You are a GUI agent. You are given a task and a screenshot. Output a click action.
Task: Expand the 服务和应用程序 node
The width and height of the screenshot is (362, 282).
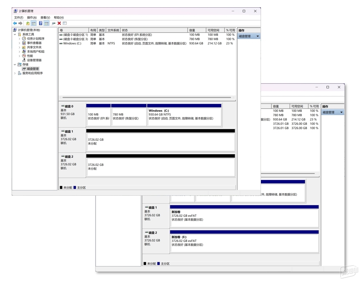pyautogui.click(x=15, y=73)
